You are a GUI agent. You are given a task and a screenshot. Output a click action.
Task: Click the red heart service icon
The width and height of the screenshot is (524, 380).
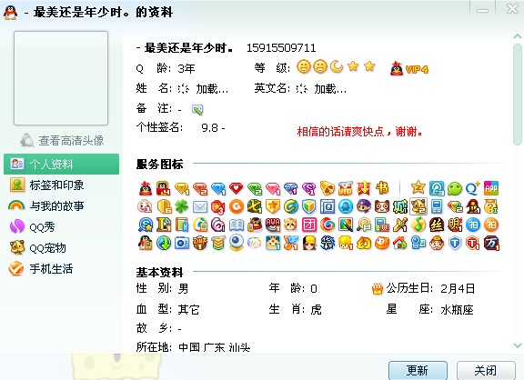click(236, 188)
